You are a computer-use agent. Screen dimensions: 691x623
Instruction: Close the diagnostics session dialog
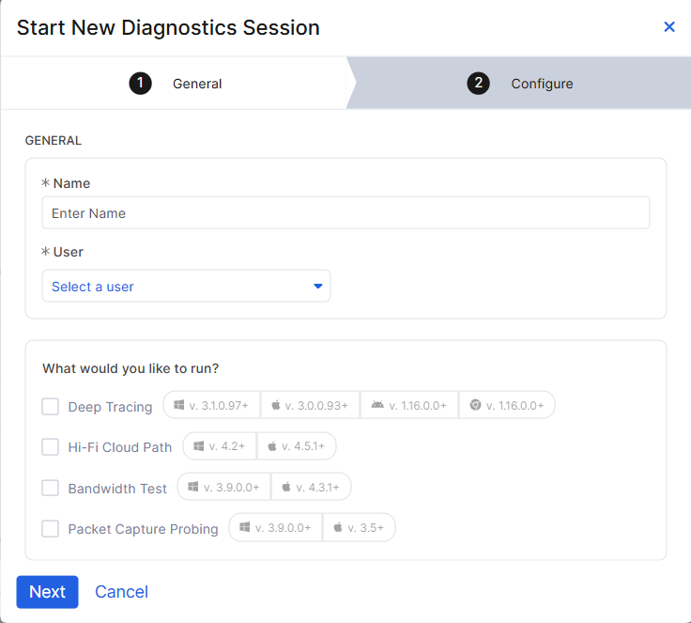coord(669,27)
